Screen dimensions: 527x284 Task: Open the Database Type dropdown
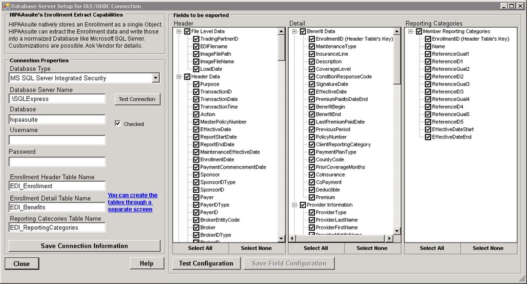156,78
